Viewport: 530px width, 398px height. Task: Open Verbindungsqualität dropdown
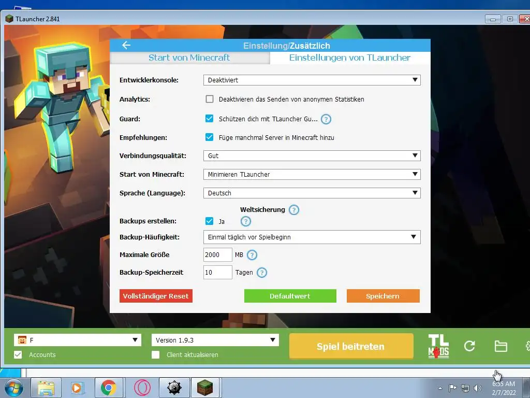(x=312, y=155)
